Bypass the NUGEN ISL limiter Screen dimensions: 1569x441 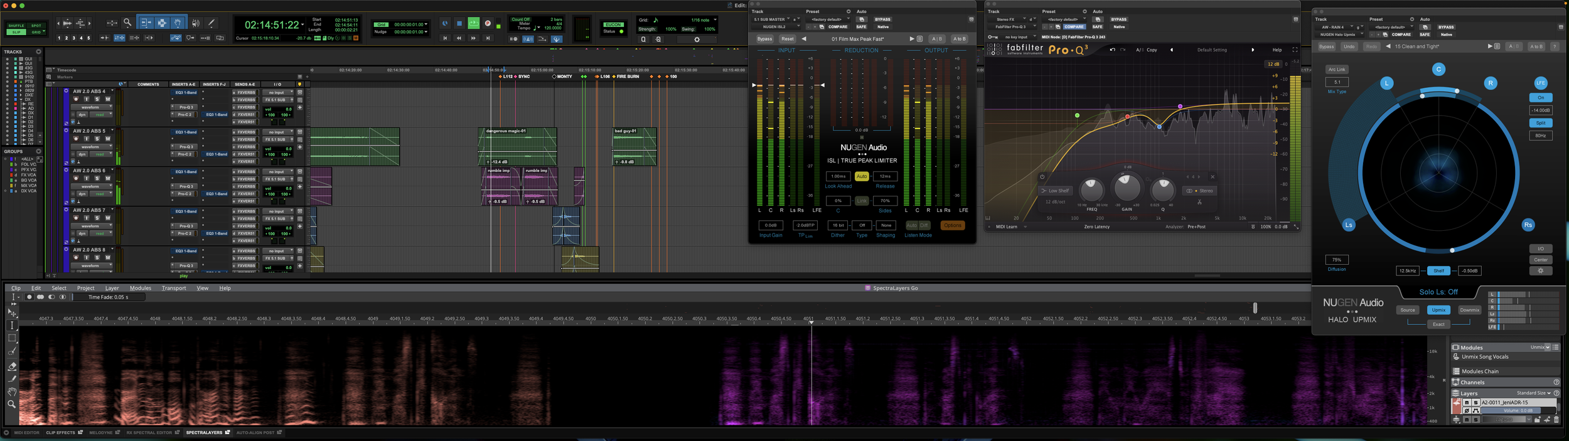click(x=764, y=39)
